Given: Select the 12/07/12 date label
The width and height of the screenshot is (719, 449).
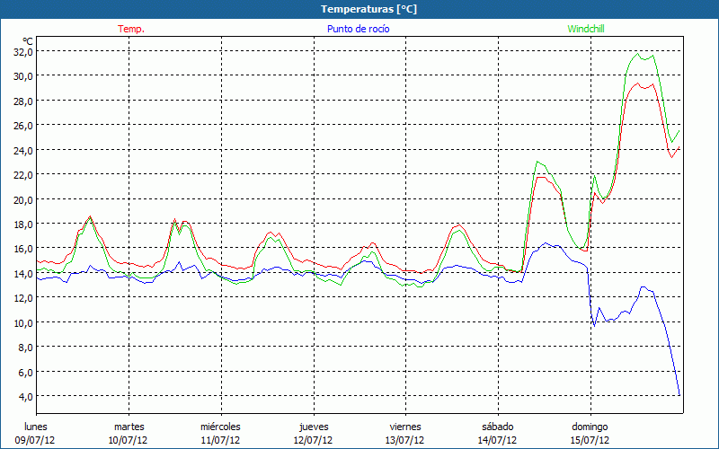Looking at the screenshot, I should point(313,440).
